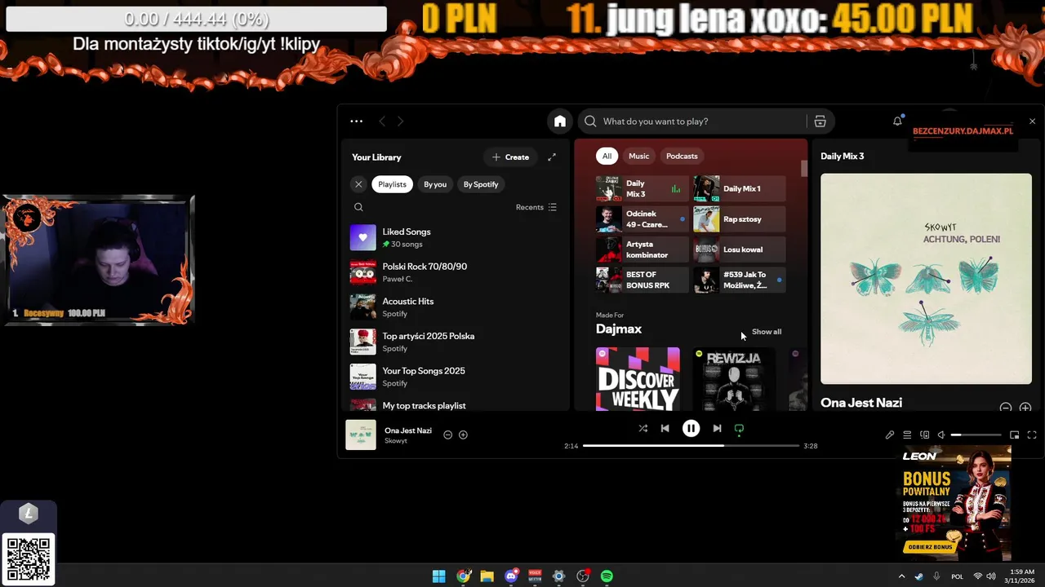
Task: Open the Discover Weekly cover
Action: (x=638, y=379)
